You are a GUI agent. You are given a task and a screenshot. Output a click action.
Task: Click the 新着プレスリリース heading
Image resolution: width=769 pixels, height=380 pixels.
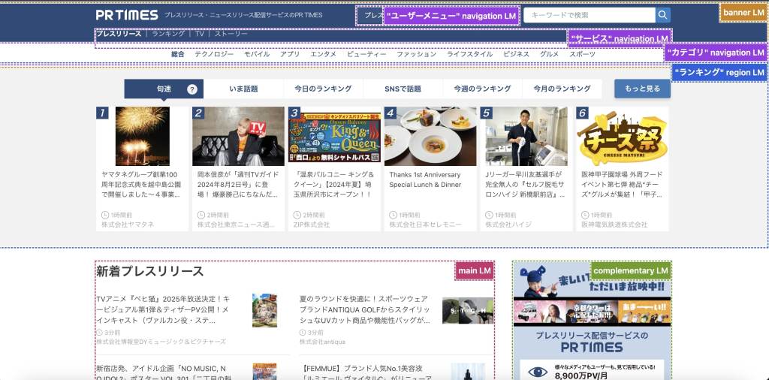pos(149,271)
